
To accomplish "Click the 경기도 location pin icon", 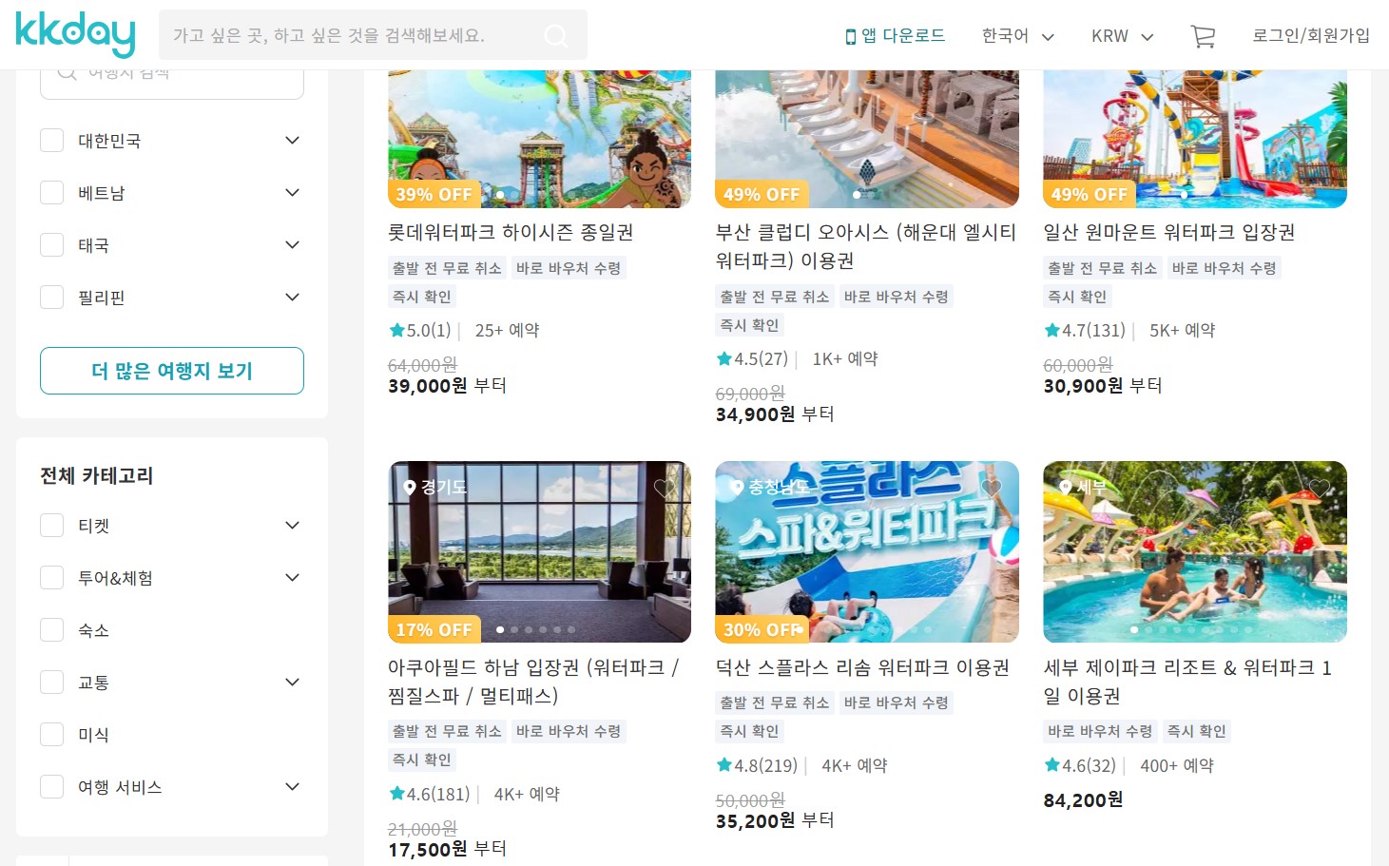I will tap(410, 488).
